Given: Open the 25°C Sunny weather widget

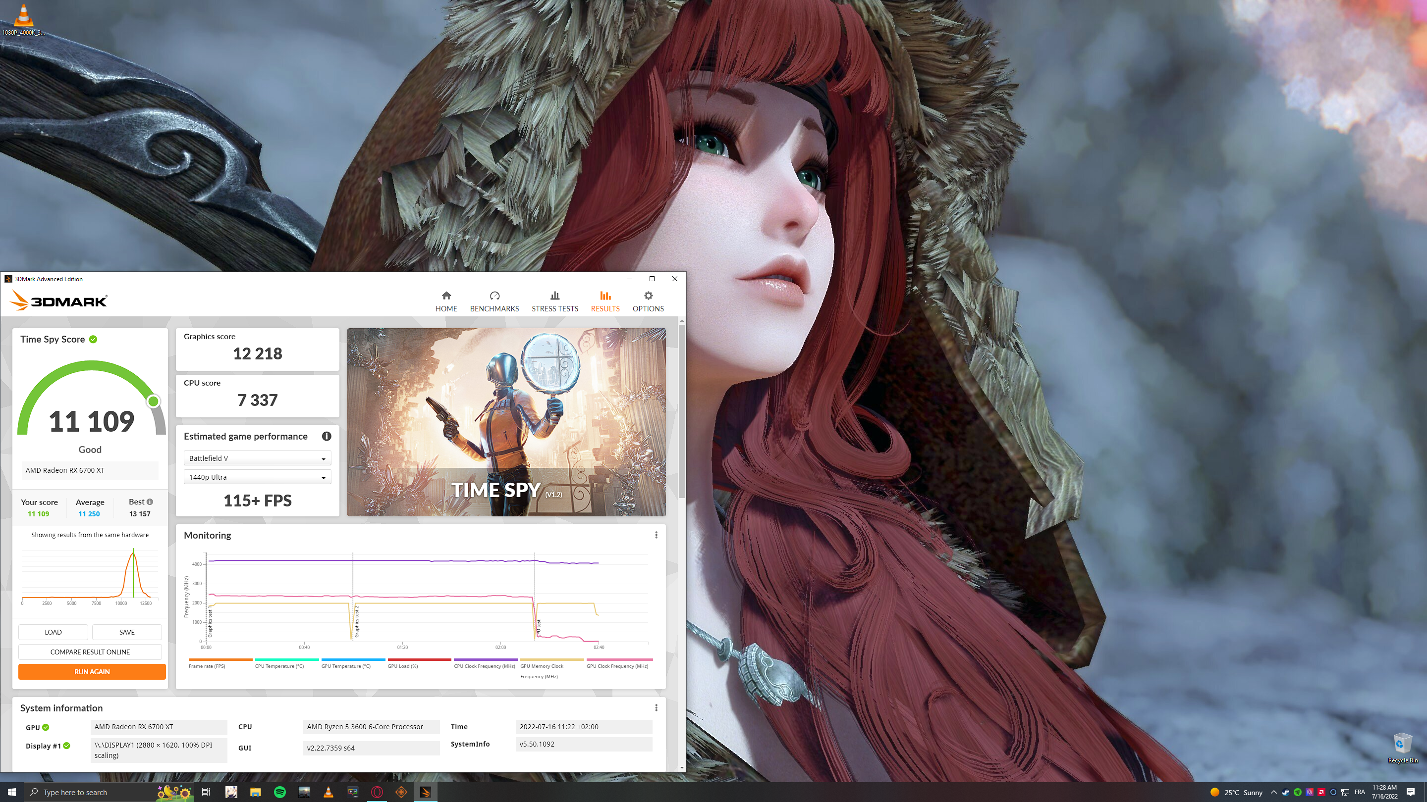Looking at the screenshot, I should 1236,792.
